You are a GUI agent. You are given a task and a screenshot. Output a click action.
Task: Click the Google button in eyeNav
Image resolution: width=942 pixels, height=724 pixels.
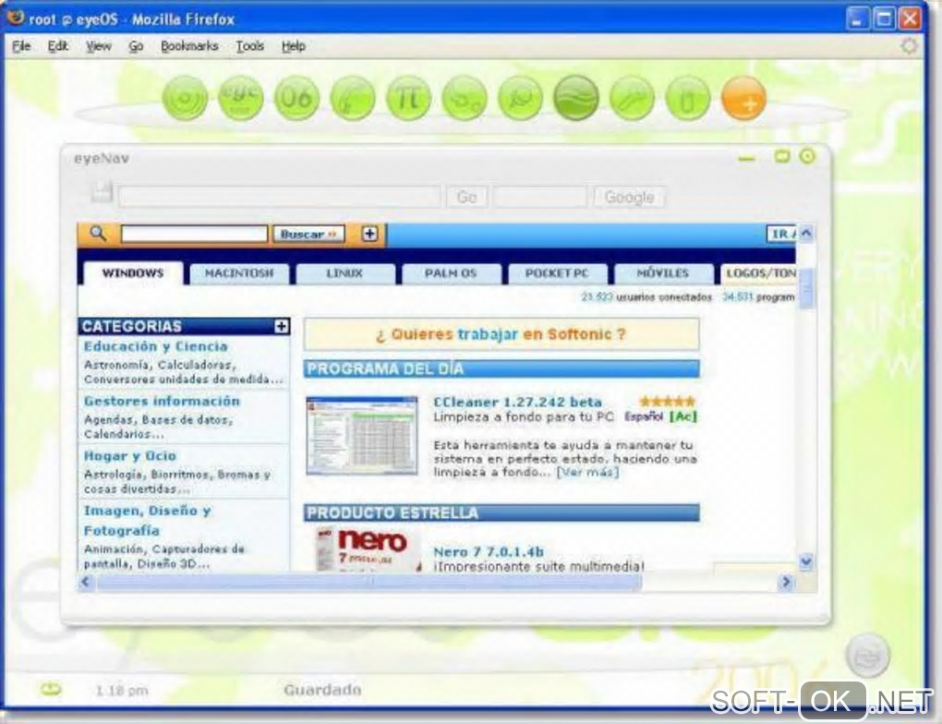coord(629,197)
